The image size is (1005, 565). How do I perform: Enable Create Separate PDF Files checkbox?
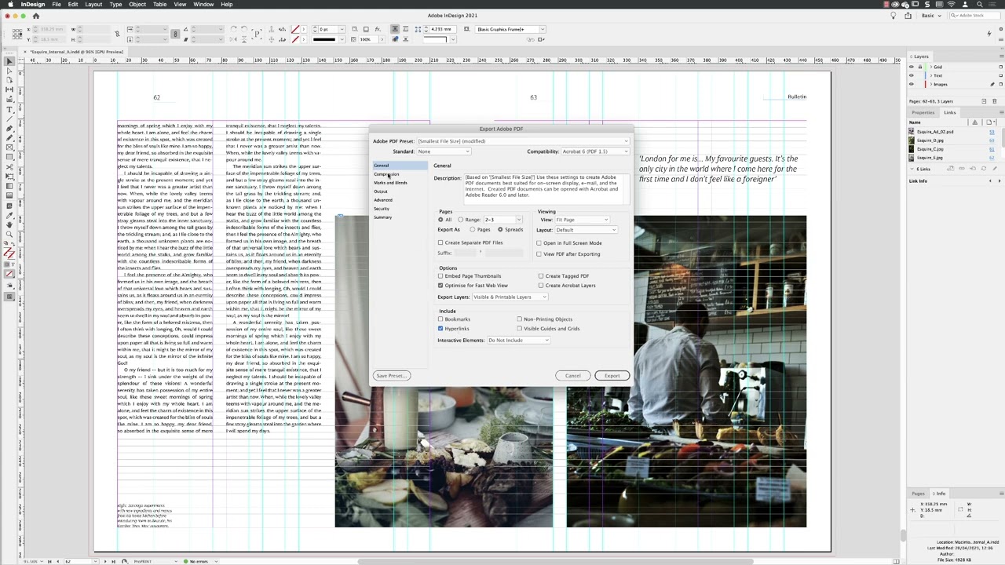point(440,242)
